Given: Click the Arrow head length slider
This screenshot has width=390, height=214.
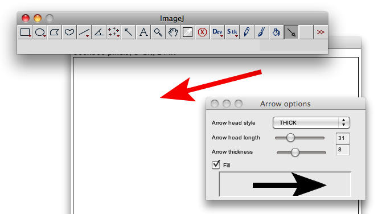Looking at the screenshot, I should (x=299, y=138).
